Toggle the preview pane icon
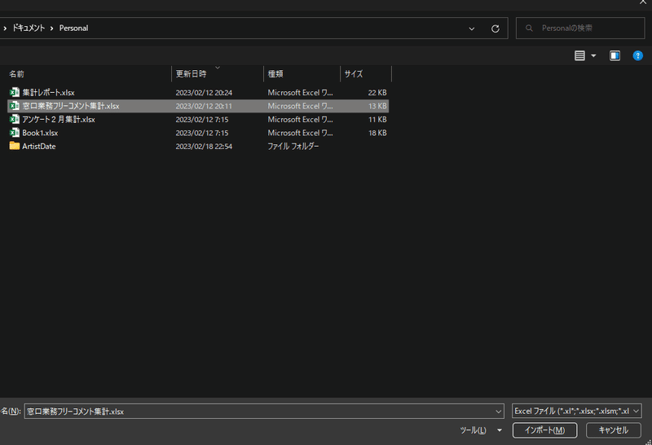The image size is (652, 445). [615, 55]
